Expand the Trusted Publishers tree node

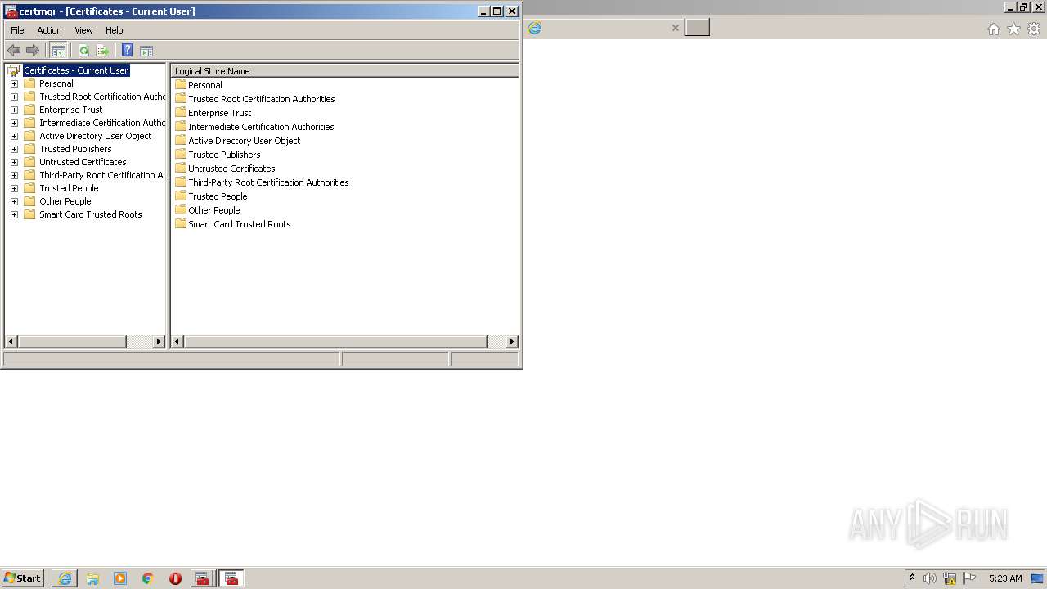click(14, 149)
